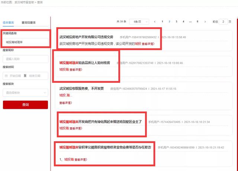
Task: Open post about 共有绿化围起来赠送给别墅区业主
Action: [x=100, y=121]
